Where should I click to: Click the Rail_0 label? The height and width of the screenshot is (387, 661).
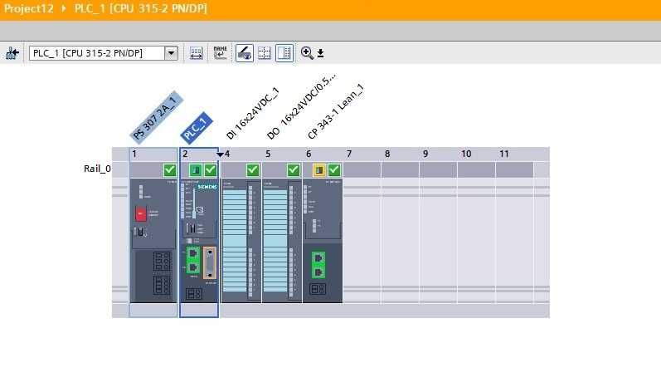point(97,169)
